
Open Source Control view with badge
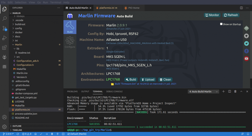4,28
